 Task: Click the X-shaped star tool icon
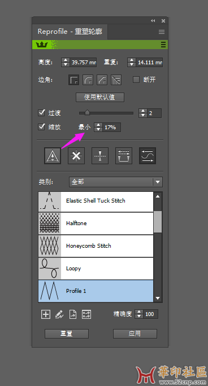(76, 156)
